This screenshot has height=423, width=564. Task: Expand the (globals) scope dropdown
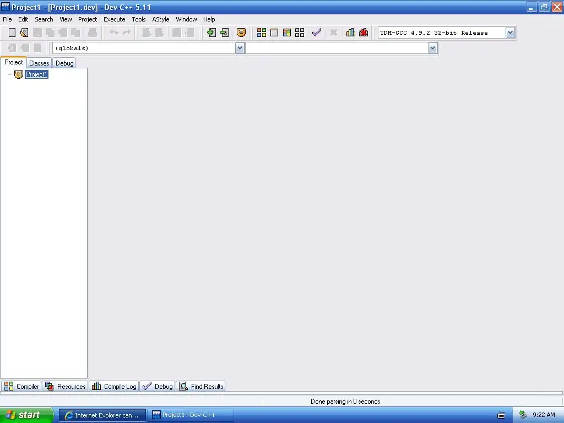pyautogui.click(x=240, y=48)
